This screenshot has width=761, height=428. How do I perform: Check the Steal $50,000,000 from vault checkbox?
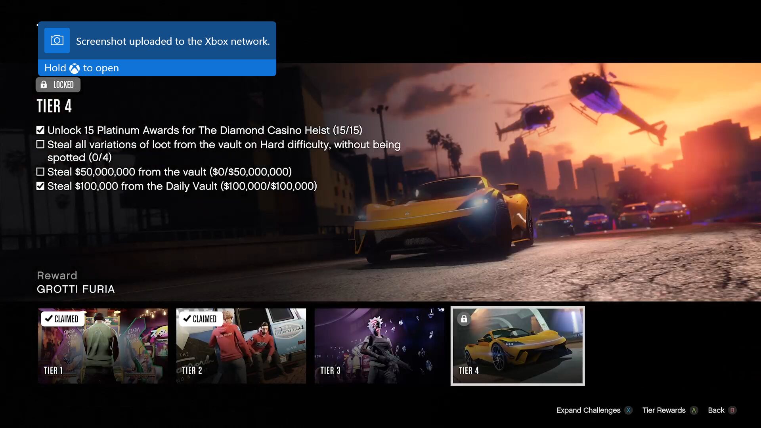40,172
